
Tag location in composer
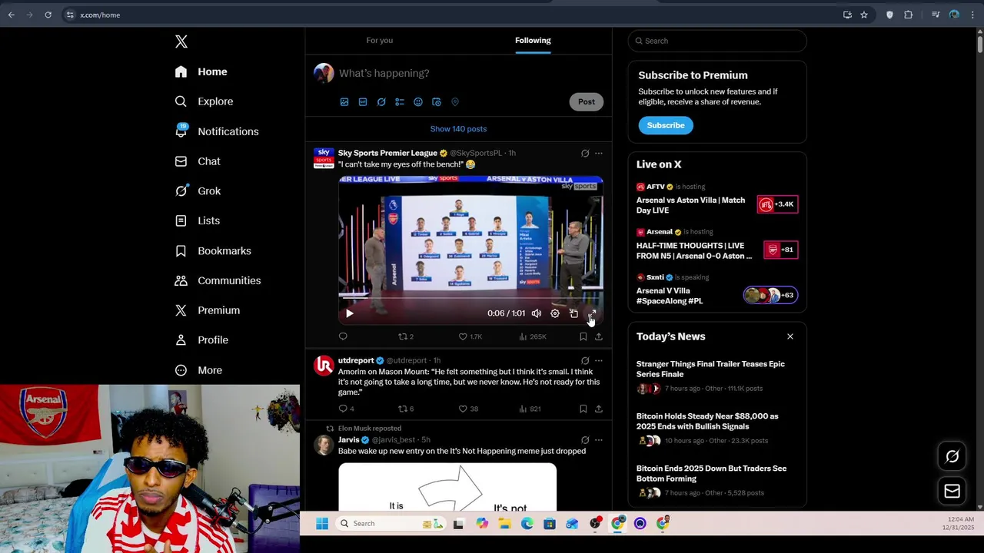coord(455,101)
